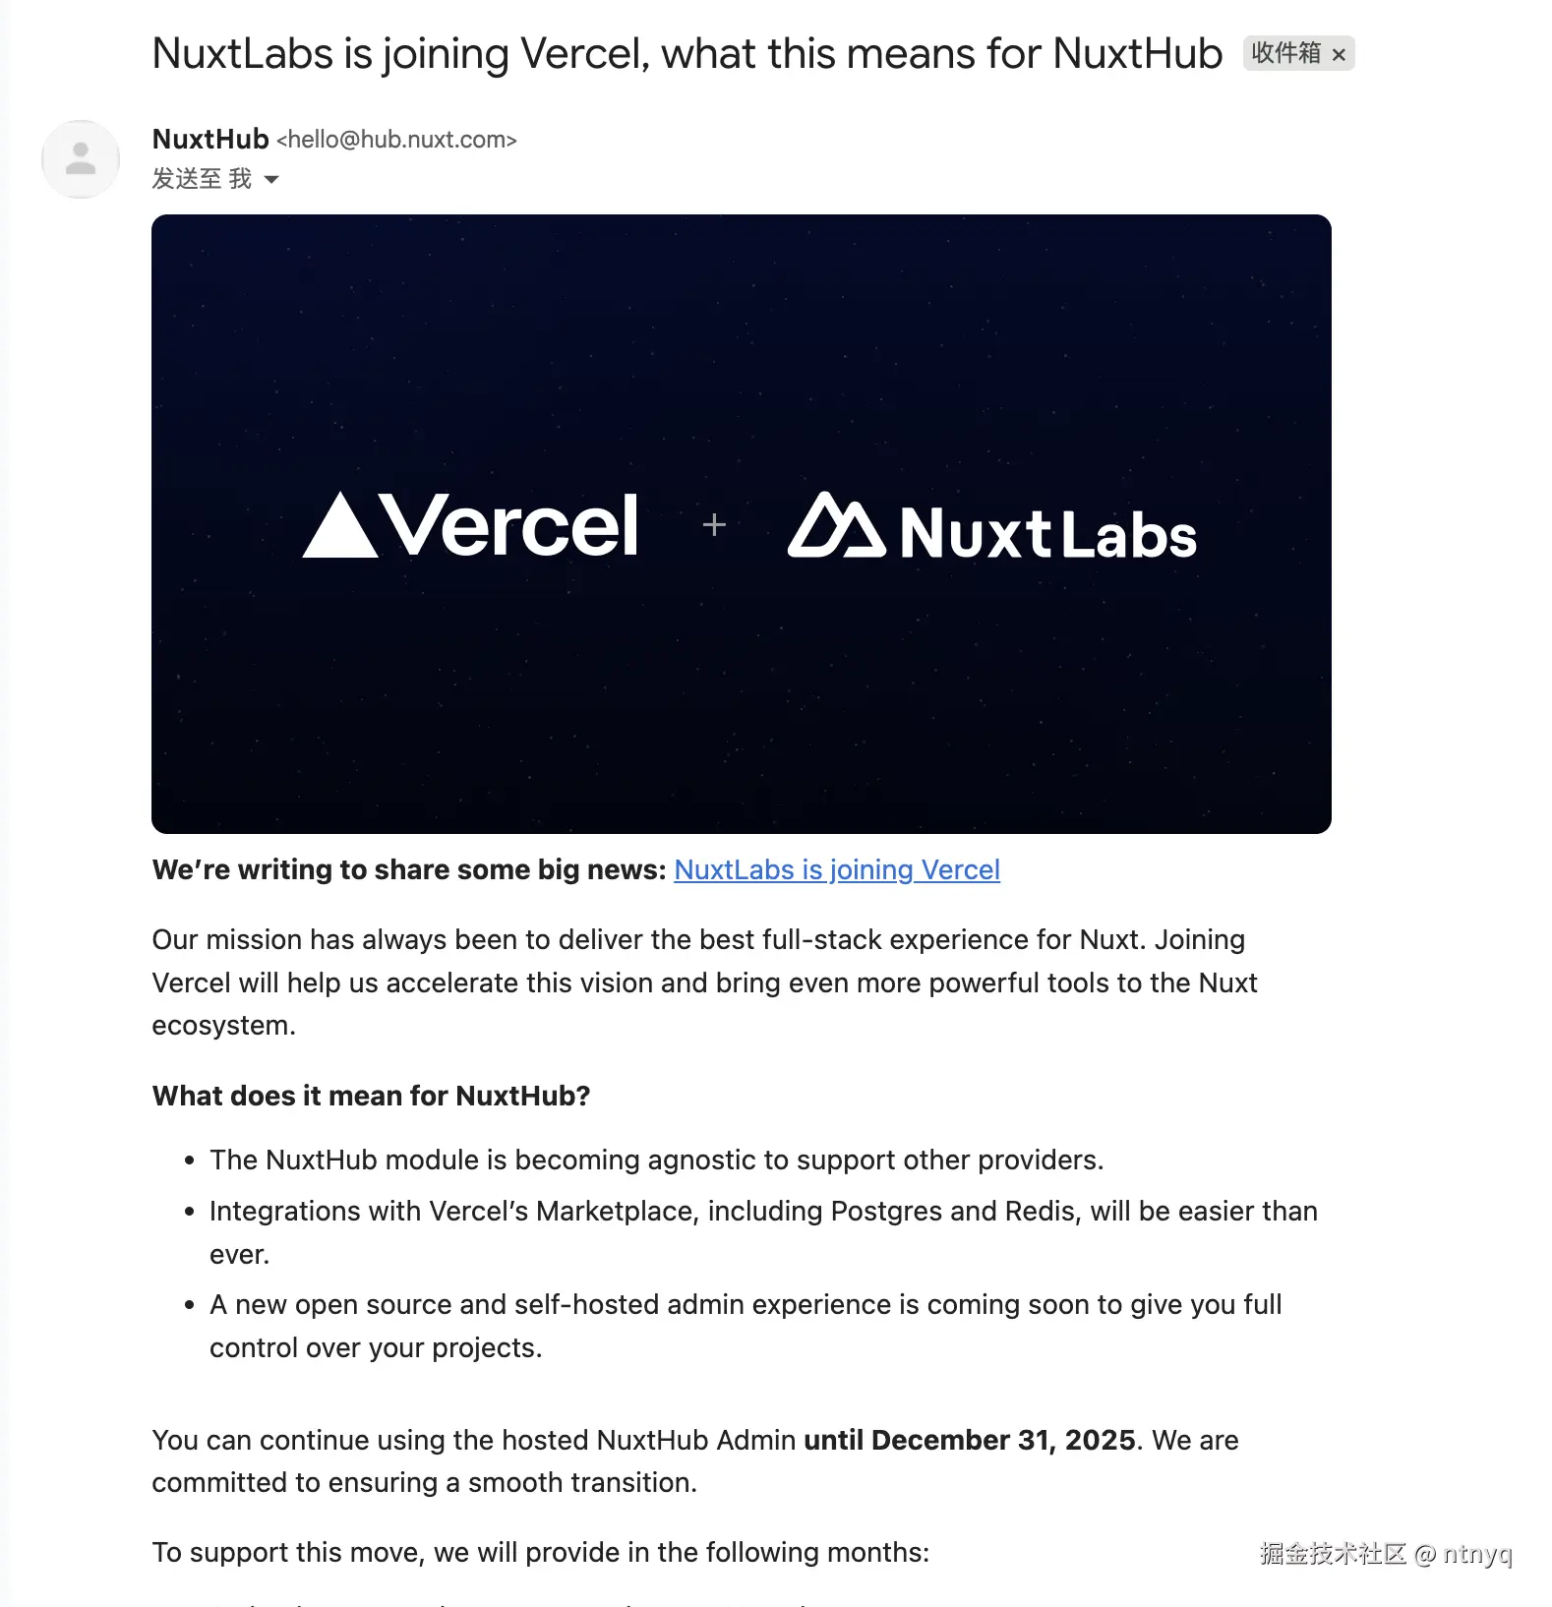Viewport: 1552px width, 1607px height.
Task: Expand recipient details arrow beside 发送至 我
Action: [271, 180]
